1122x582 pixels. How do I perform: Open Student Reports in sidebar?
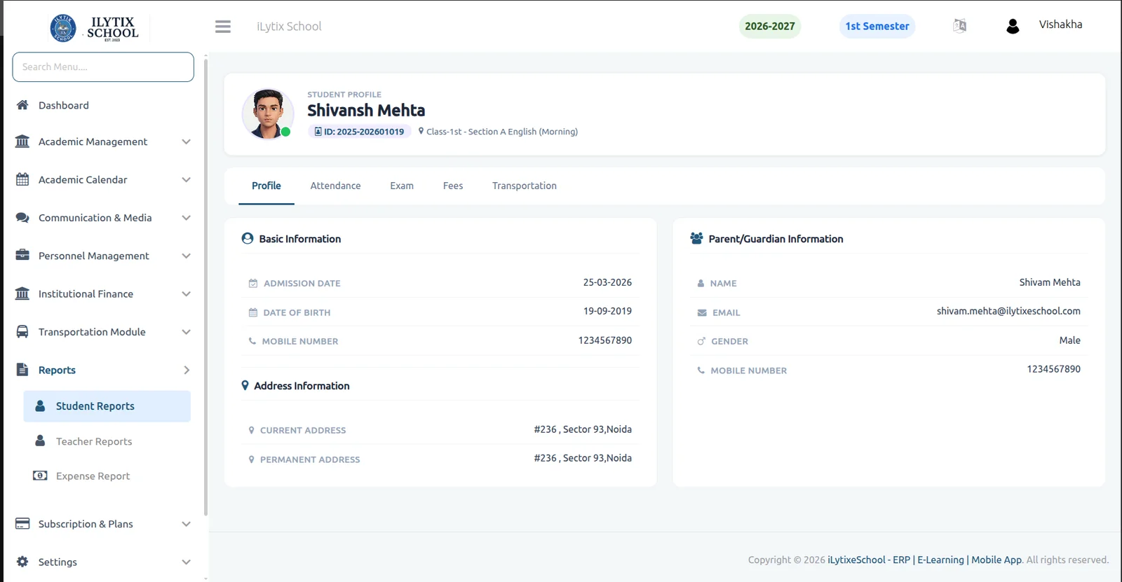tap(107, 406)
